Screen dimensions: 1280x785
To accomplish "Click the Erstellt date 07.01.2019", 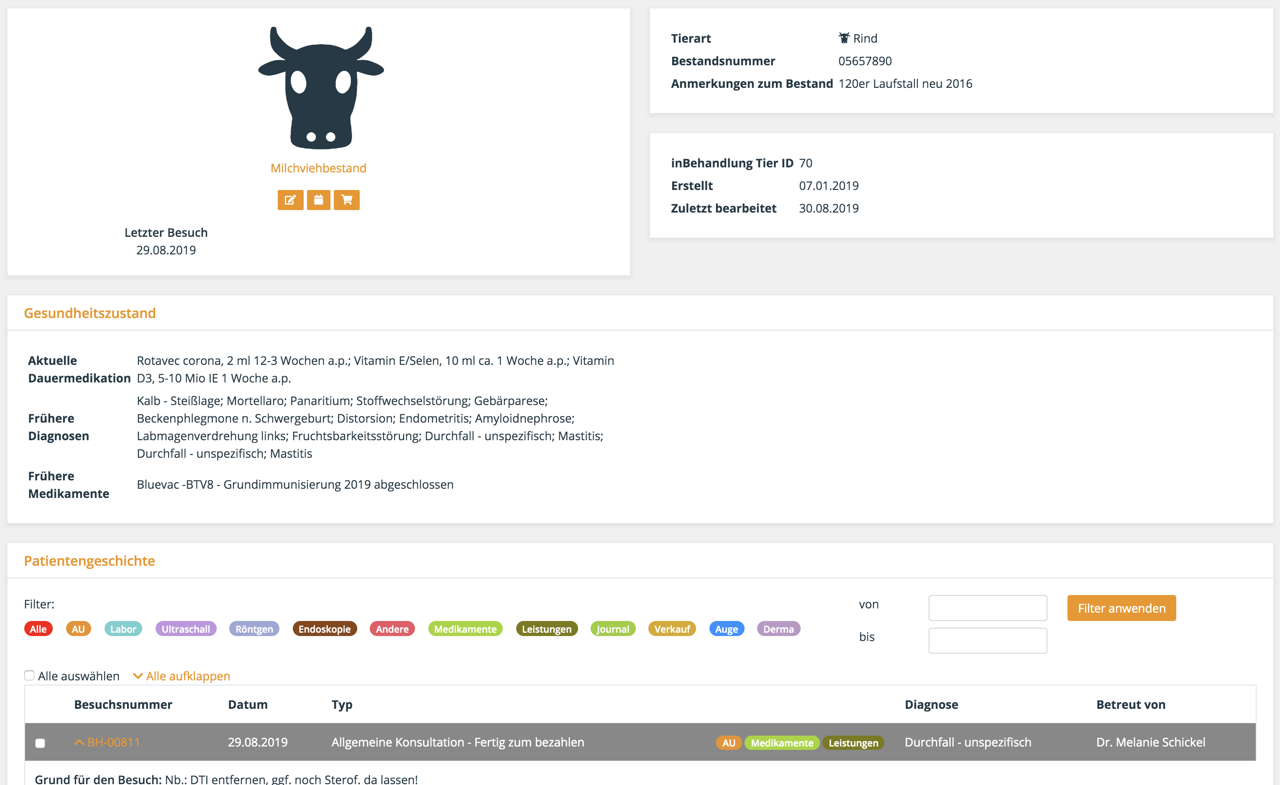I will click(829, 185).
